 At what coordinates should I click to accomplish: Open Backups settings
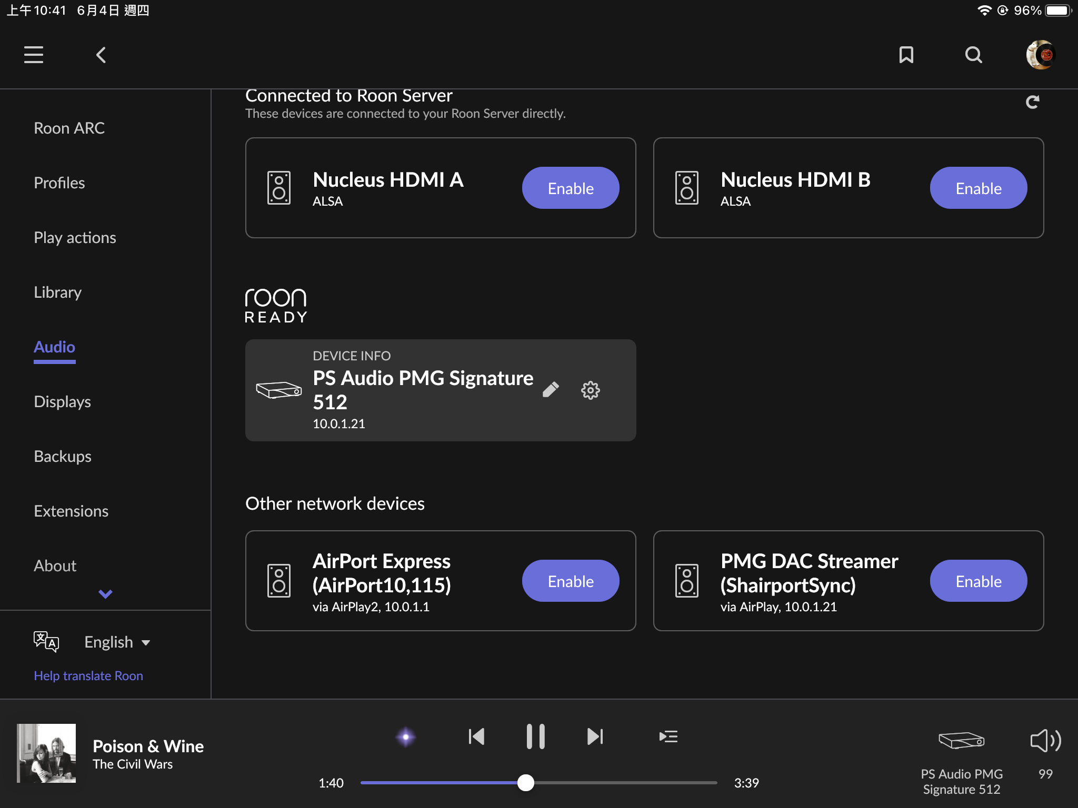[63, 456]
